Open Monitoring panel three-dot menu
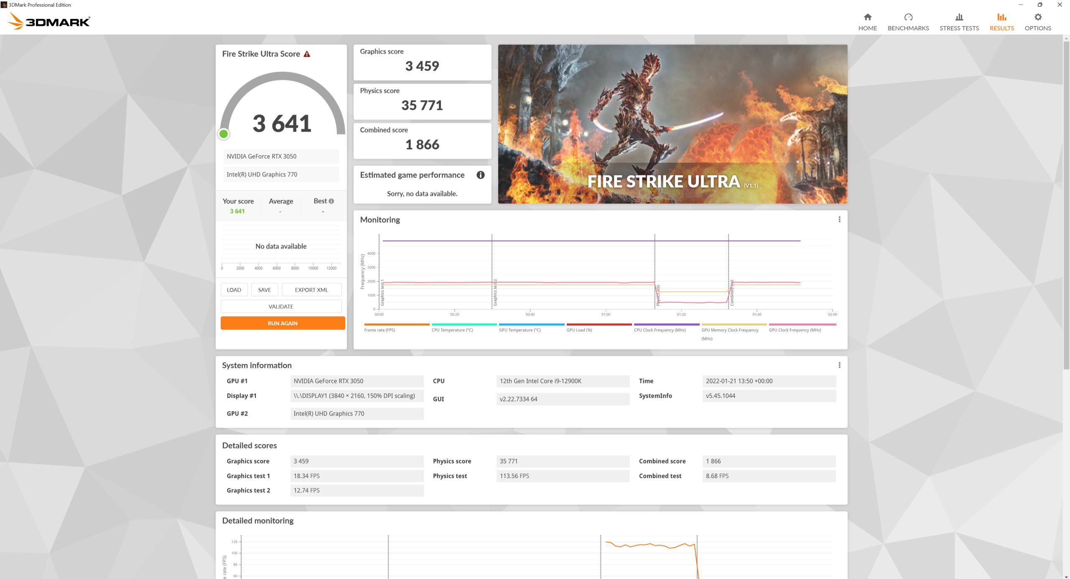Image resolution: width=1070 pixels, height=579 pixels. click(839, 220)
